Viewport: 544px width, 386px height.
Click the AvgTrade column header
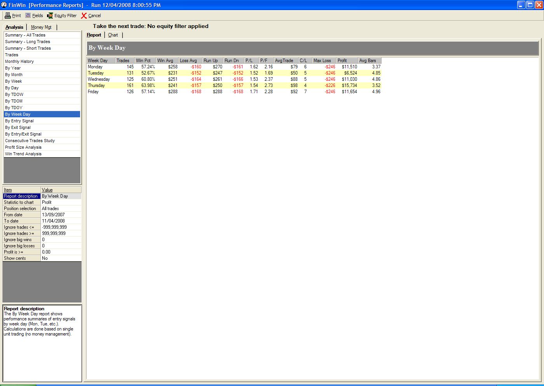(286, 61)
